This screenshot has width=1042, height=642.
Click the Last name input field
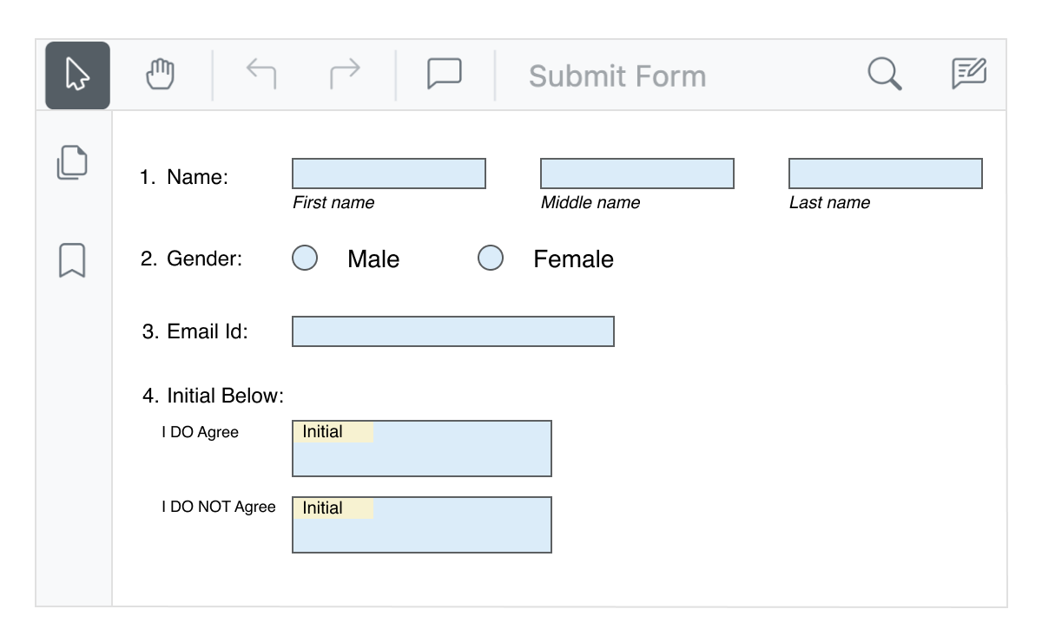click(885, 174)
